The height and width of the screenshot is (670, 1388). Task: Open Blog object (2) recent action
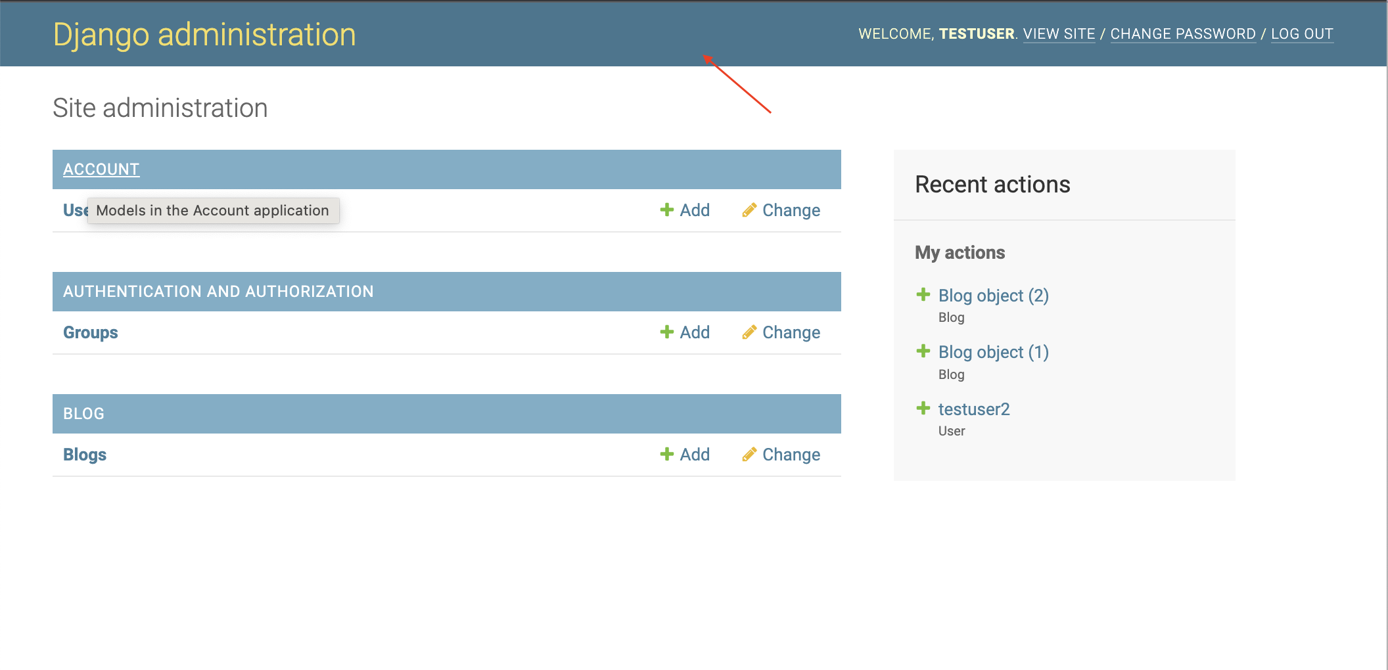pyautogui.click(x=993, y=296)
